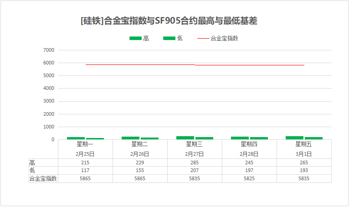This screenshot has height=207, width=349.
Task: Select the 星期一 category axis label
Action: (x=85, y=144)
